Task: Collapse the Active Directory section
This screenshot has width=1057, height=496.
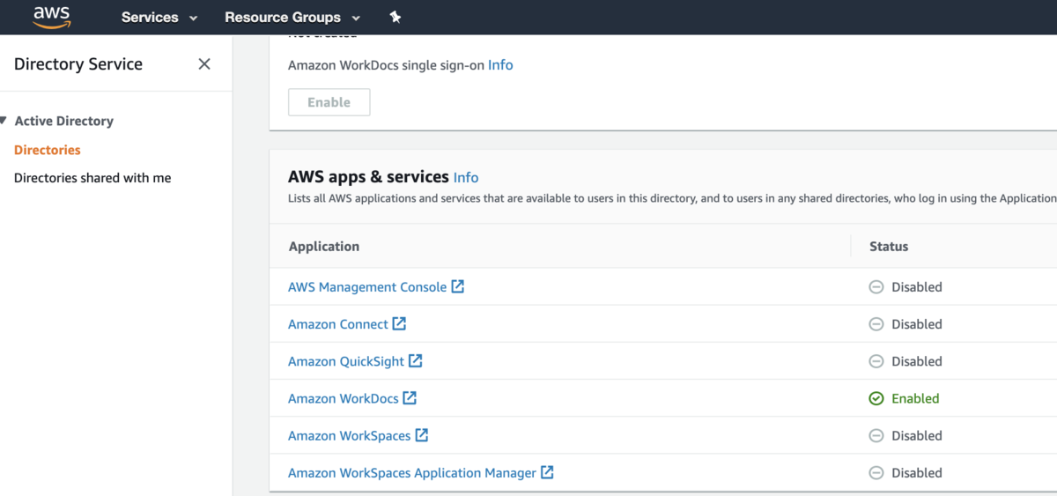Action: 4,121
